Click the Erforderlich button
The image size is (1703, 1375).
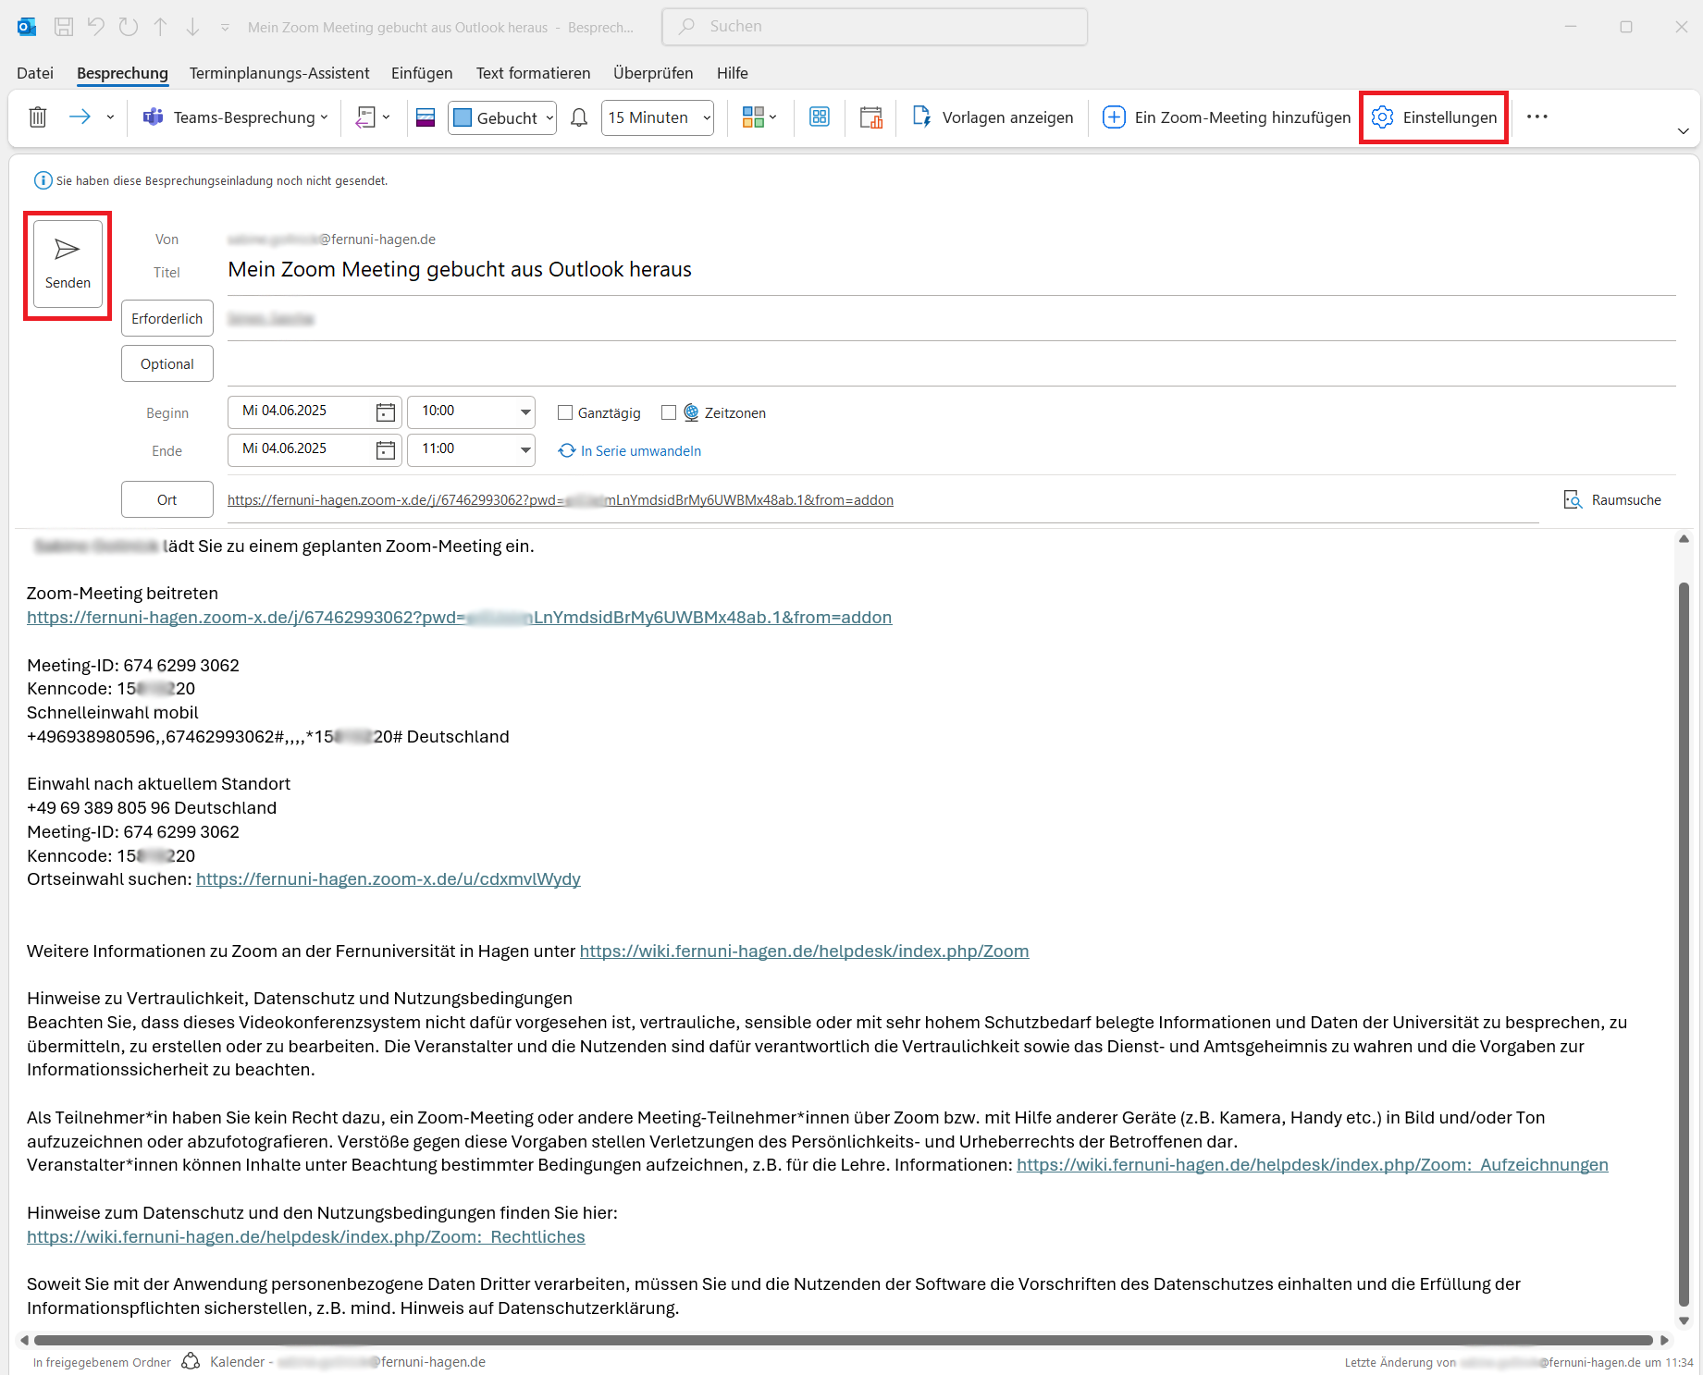point(167,318)
